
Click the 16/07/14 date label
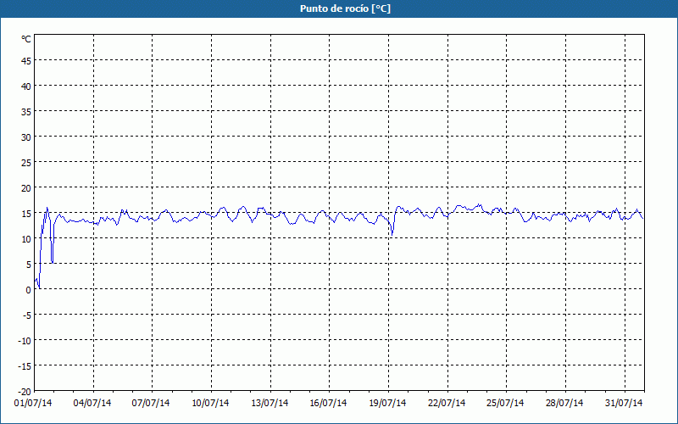point(328,404)
